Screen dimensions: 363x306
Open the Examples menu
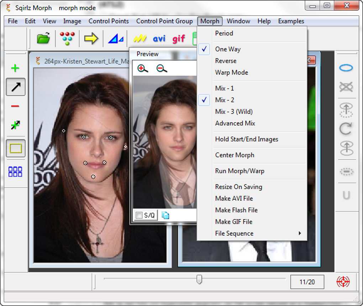[291, 21]
